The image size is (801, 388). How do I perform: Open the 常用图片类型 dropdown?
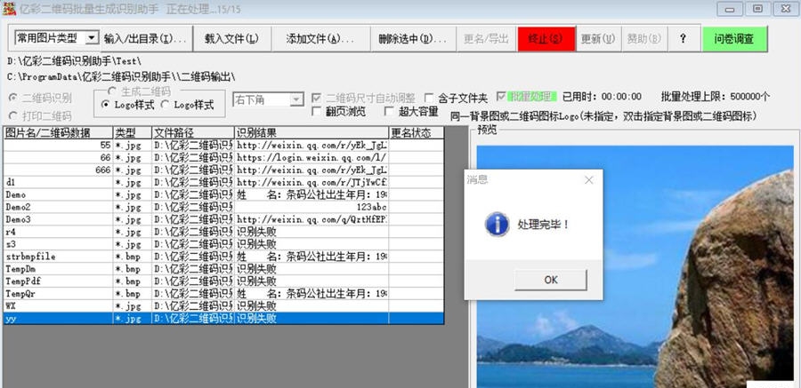click(91, 37)
